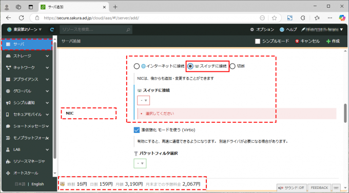
Task: Open the switch selection dropdown
Action: (144, 101)
